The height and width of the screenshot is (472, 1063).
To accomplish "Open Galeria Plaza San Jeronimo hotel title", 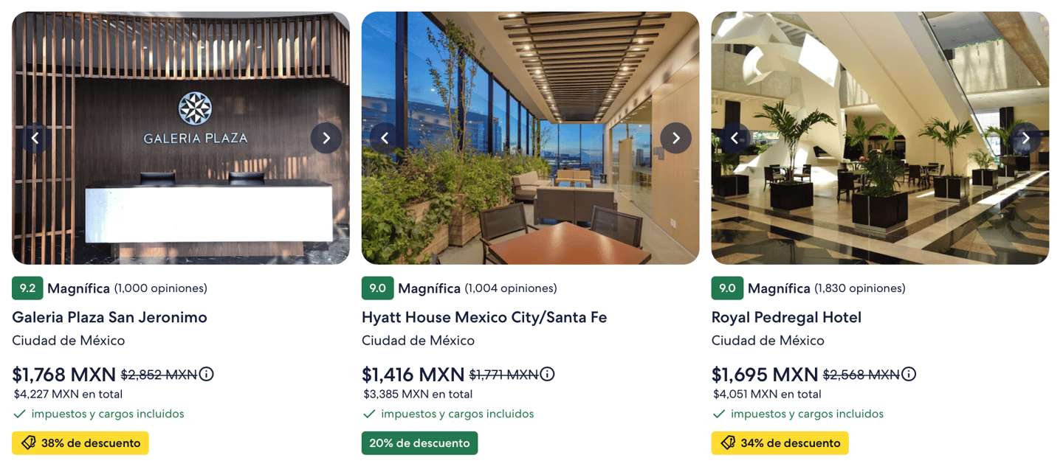I will click(109, 317).
